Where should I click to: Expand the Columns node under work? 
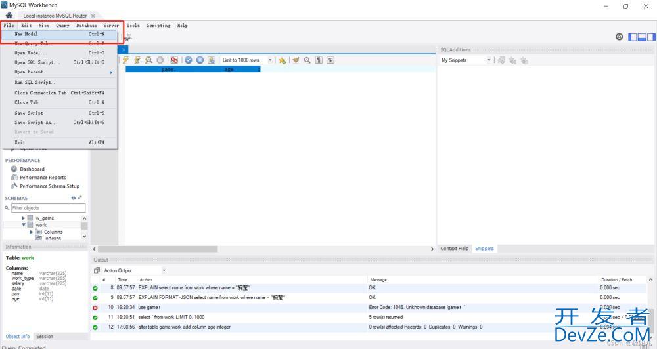[x=32, y=232]
